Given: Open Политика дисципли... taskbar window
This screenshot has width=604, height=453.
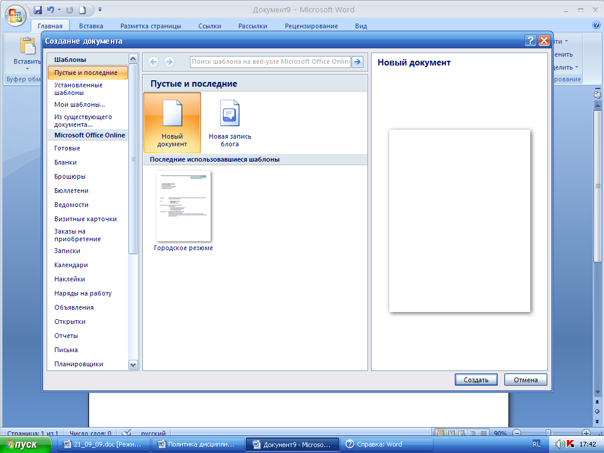Looking at the screenshot, I should click(x=198, y=445).
